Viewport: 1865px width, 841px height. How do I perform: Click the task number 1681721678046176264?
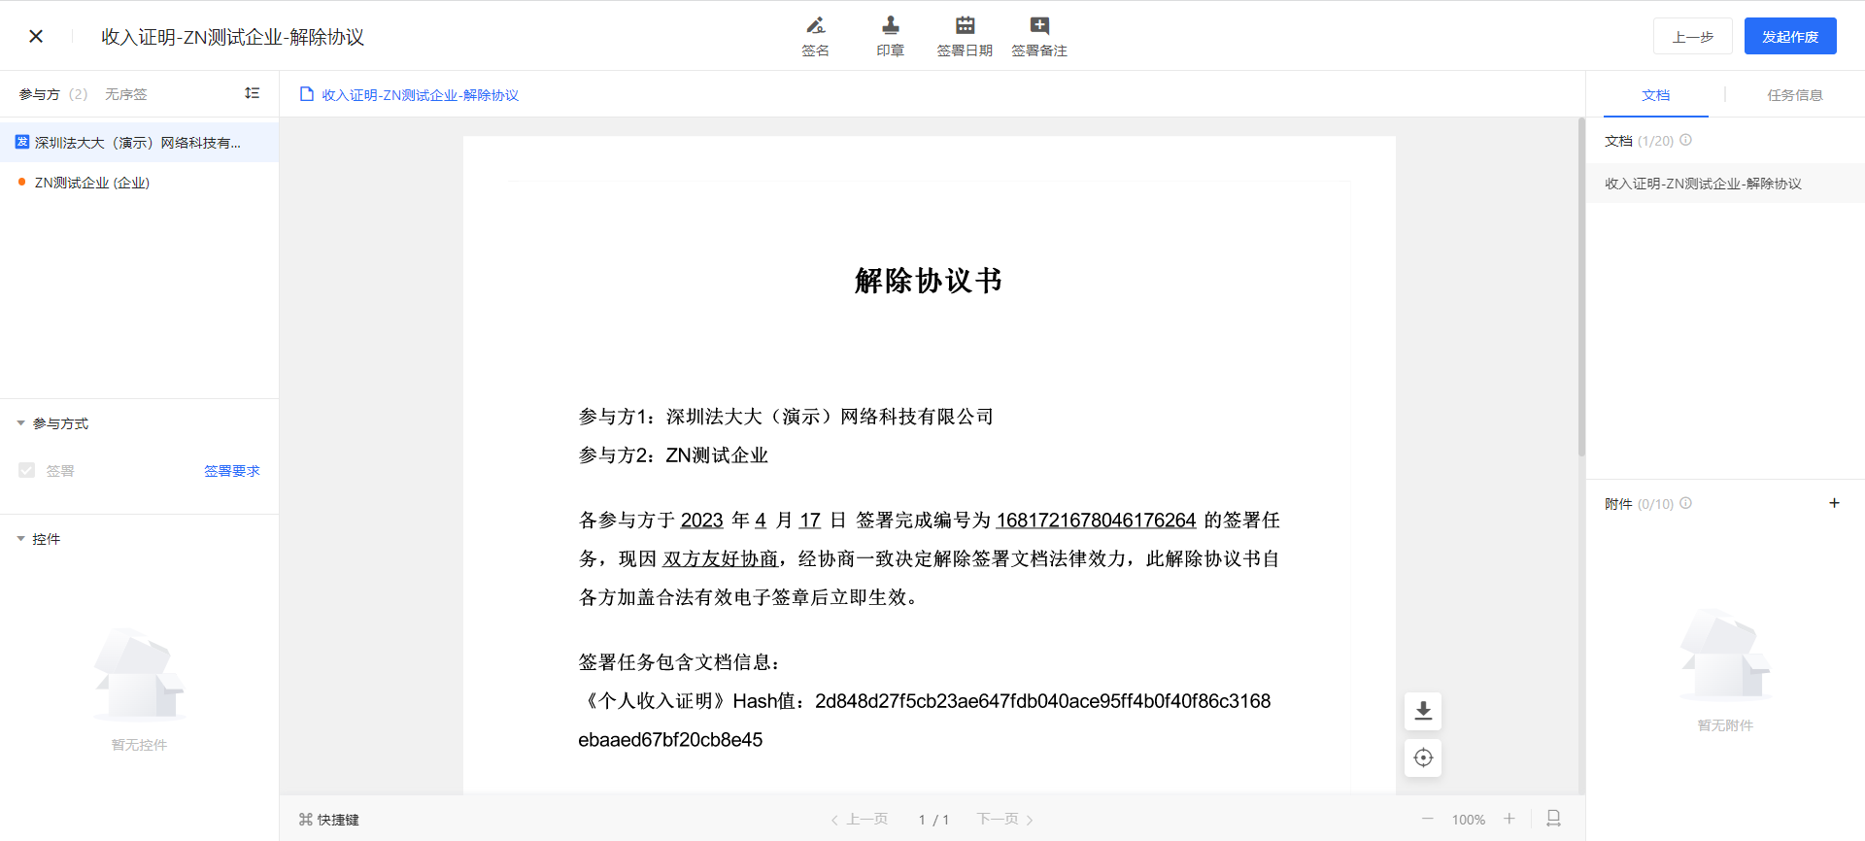coord(1096,521)
